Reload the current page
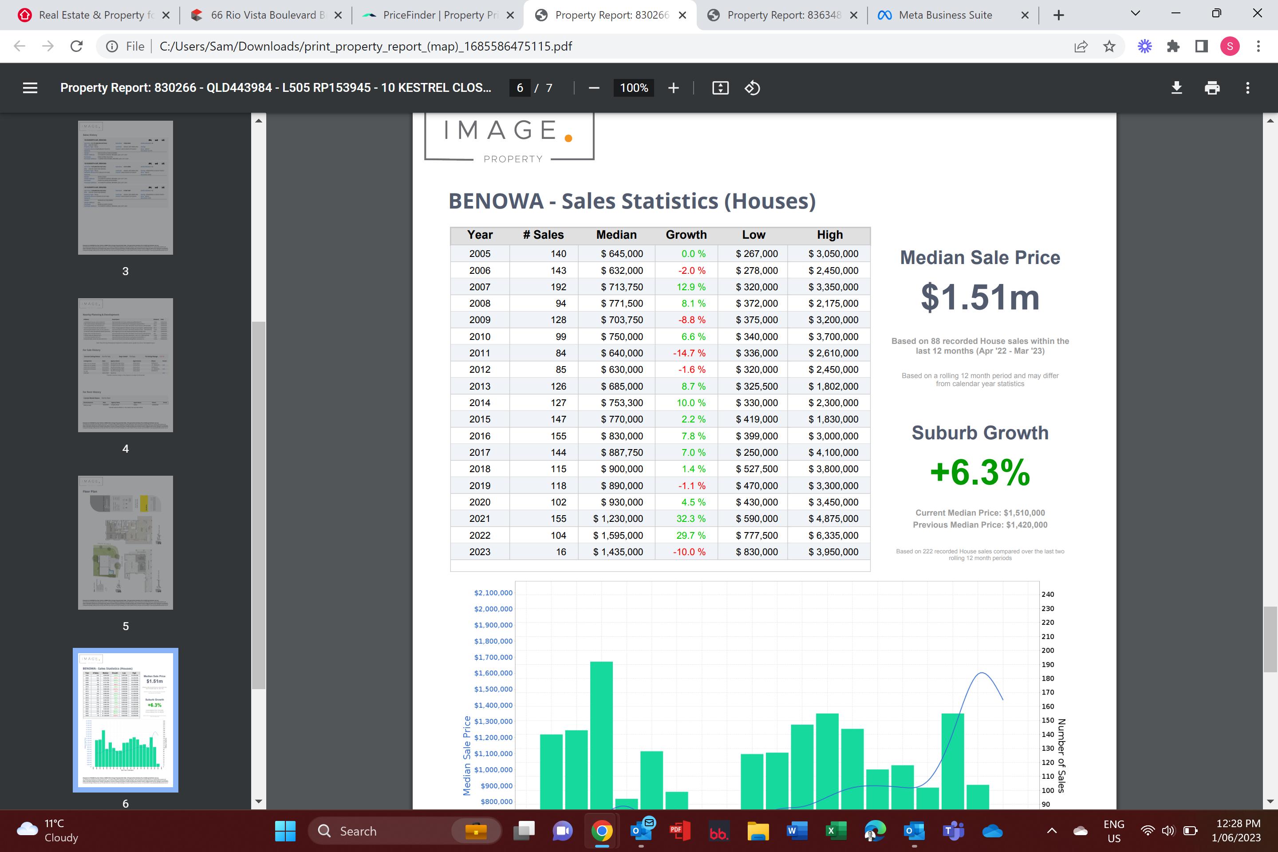Screen dimensions: 1278x852 tap(77, 46)
